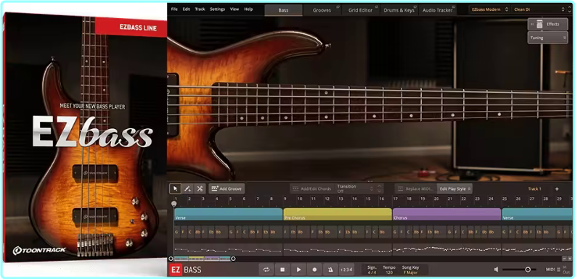Pop out the Grid Editor tab
This screenshot has width=575, height=279.
click(x=377, y=7)
